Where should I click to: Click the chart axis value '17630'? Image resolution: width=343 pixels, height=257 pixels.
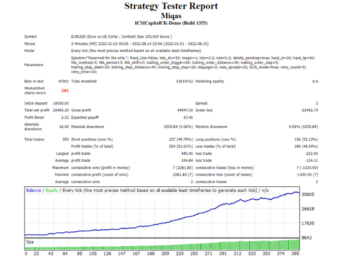[308, 223]
